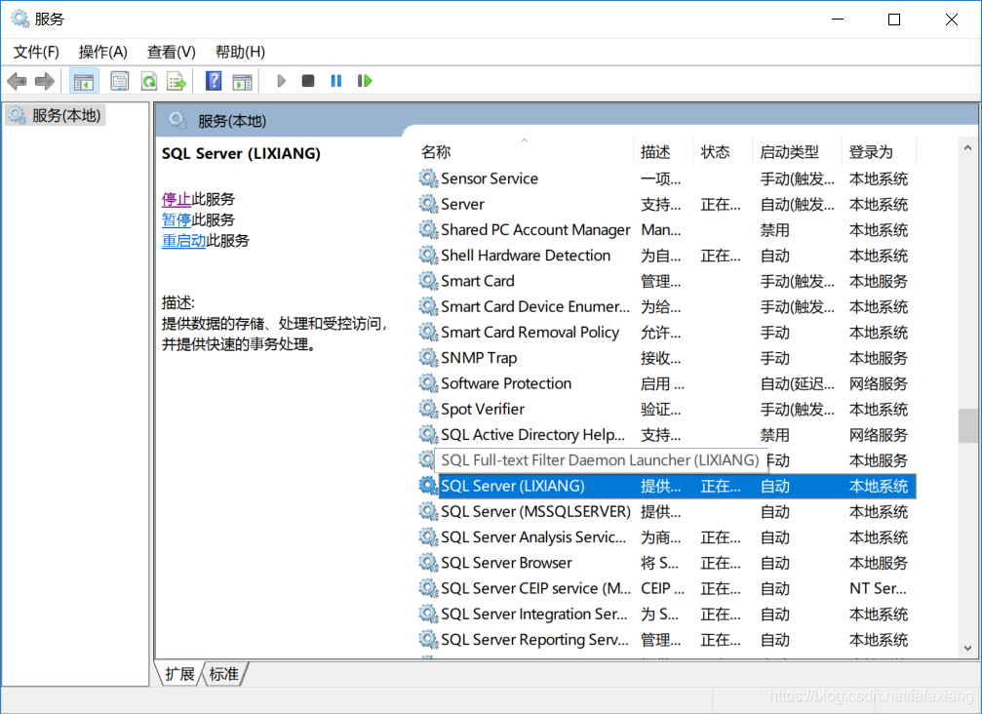
Task: Open the Properties toolbar icon
Action: tap(119, 81)
